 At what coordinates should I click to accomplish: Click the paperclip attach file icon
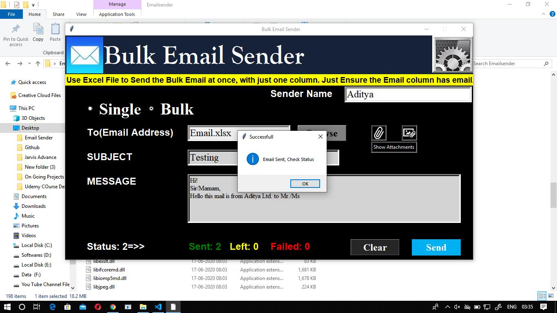click(x=379, y=133)
